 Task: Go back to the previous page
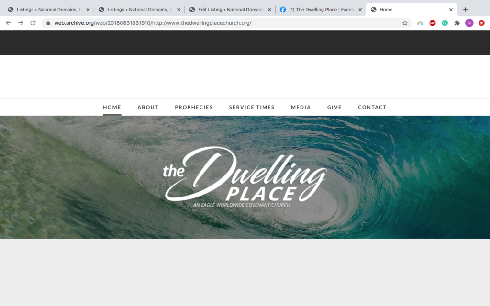[9, 23]
